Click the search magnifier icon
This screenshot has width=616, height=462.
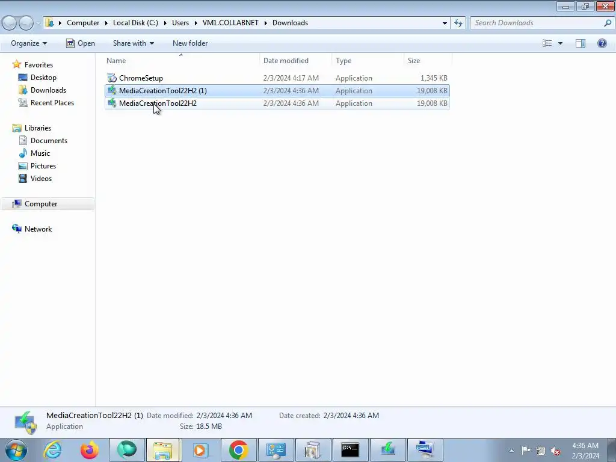click(x=608, y=23)
